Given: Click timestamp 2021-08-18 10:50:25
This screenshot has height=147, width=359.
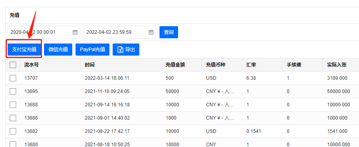Looking at the screenshot, I should 107,145.
